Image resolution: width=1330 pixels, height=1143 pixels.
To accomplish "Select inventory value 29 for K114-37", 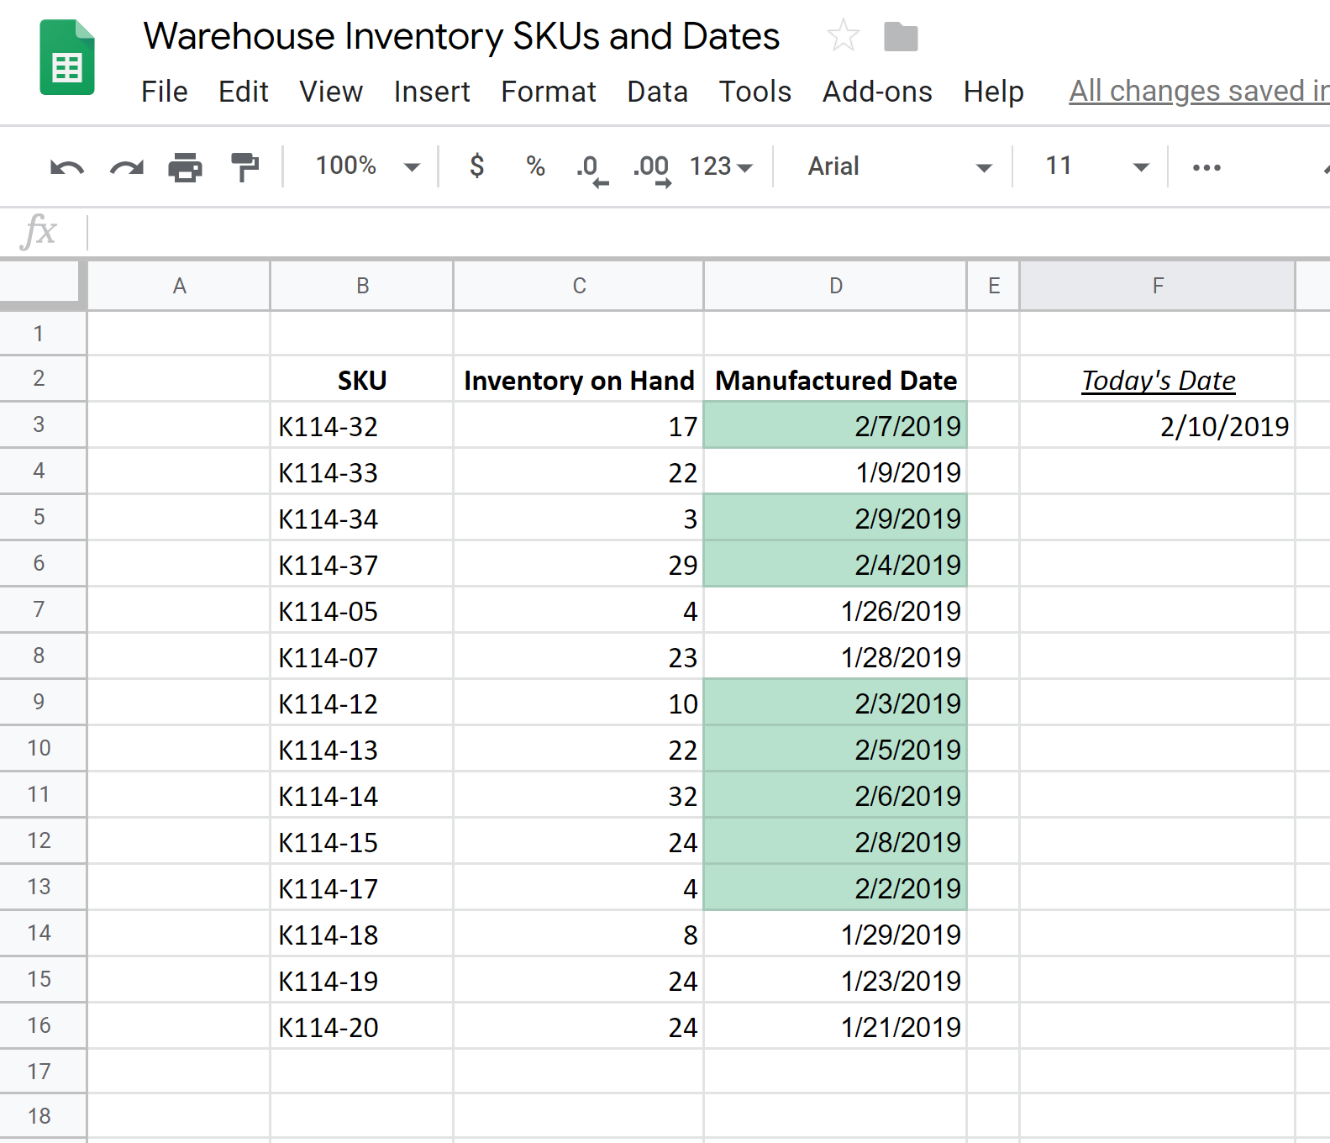I will pos(579,565).
